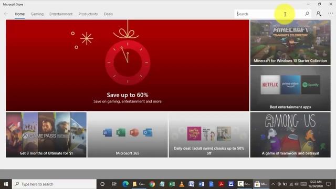This screenshot has width=336, height=189.
Task: Open the See more ellipsis menu
Action: coord(330,13)
